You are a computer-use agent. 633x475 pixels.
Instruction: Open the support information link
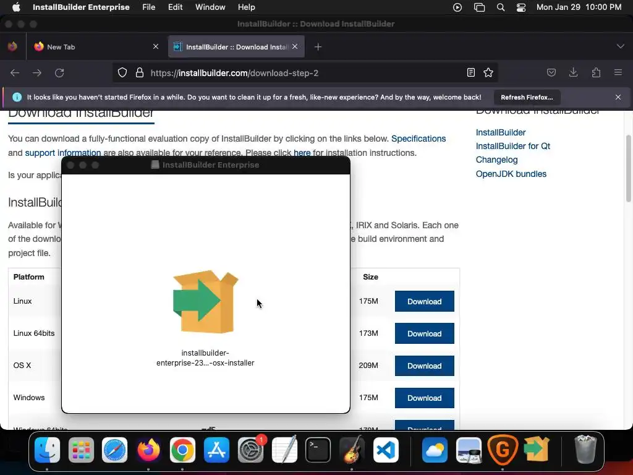63,153
